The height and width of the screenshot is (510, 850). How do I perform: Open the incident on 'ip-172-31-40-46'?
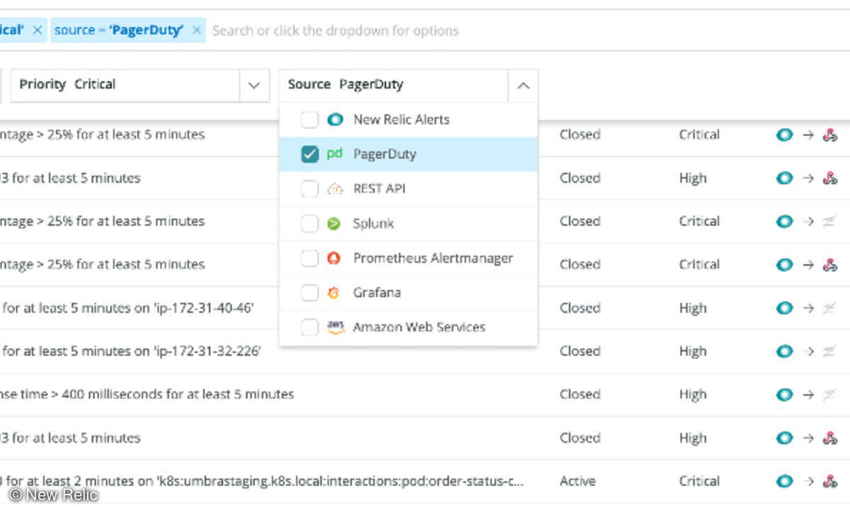(127, 308)
